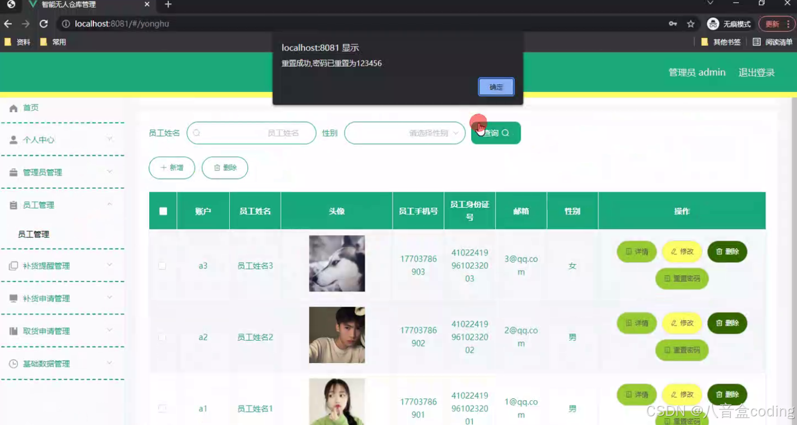This screenshot has height=425, width=797.
Task: Click the clock icon beside 基础数据管理
Action: [13, 364]
